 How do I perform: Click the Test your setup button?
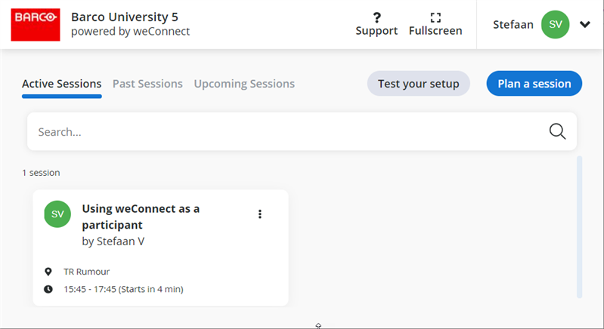point(418,84)
